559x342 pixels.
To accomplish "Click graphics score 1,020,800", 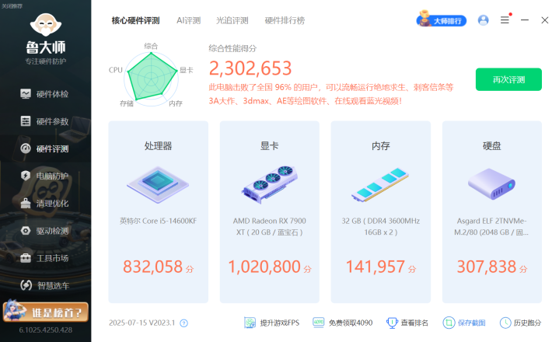I will [x=264, y=267].
